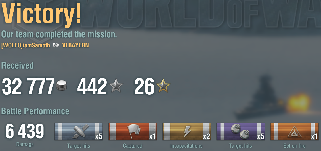Viewport: 321px width, 151px height.
Task: Click the 26 free XP value
Action: (144, 86)
